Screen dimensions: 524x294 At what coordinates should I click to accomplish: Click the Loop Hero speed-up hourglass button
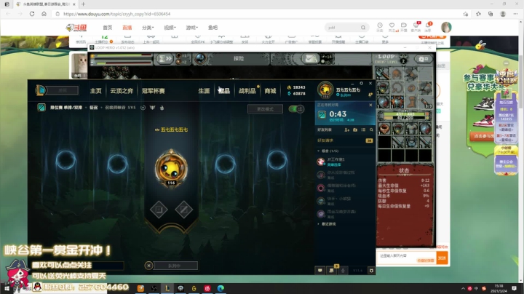click(165, 59)
